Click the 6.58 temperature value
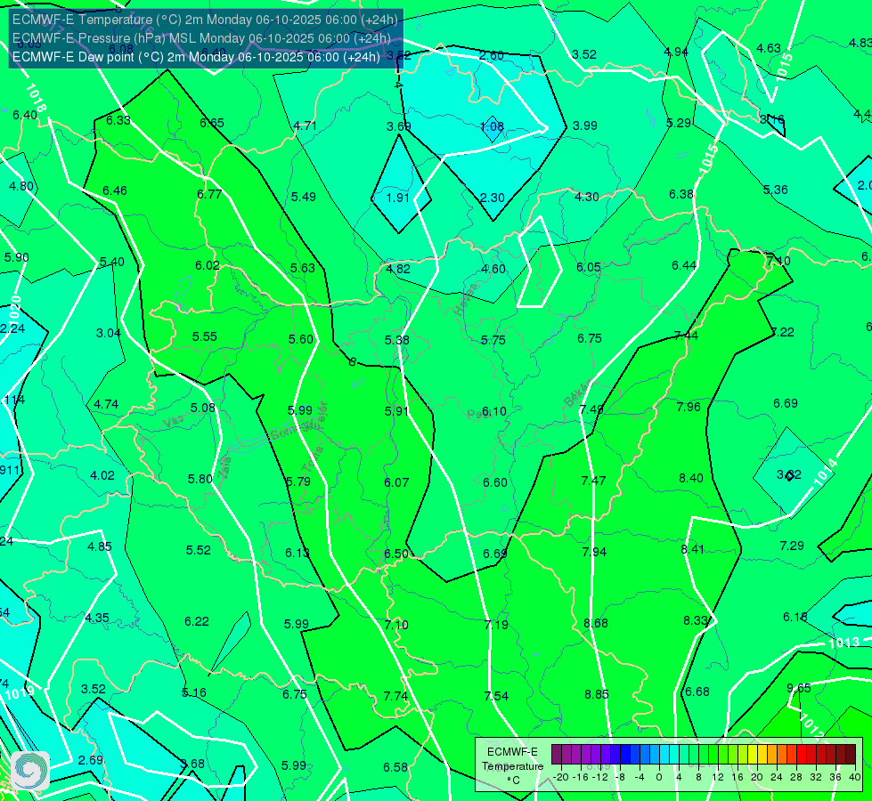872x801 pixels. click(395, 767)
